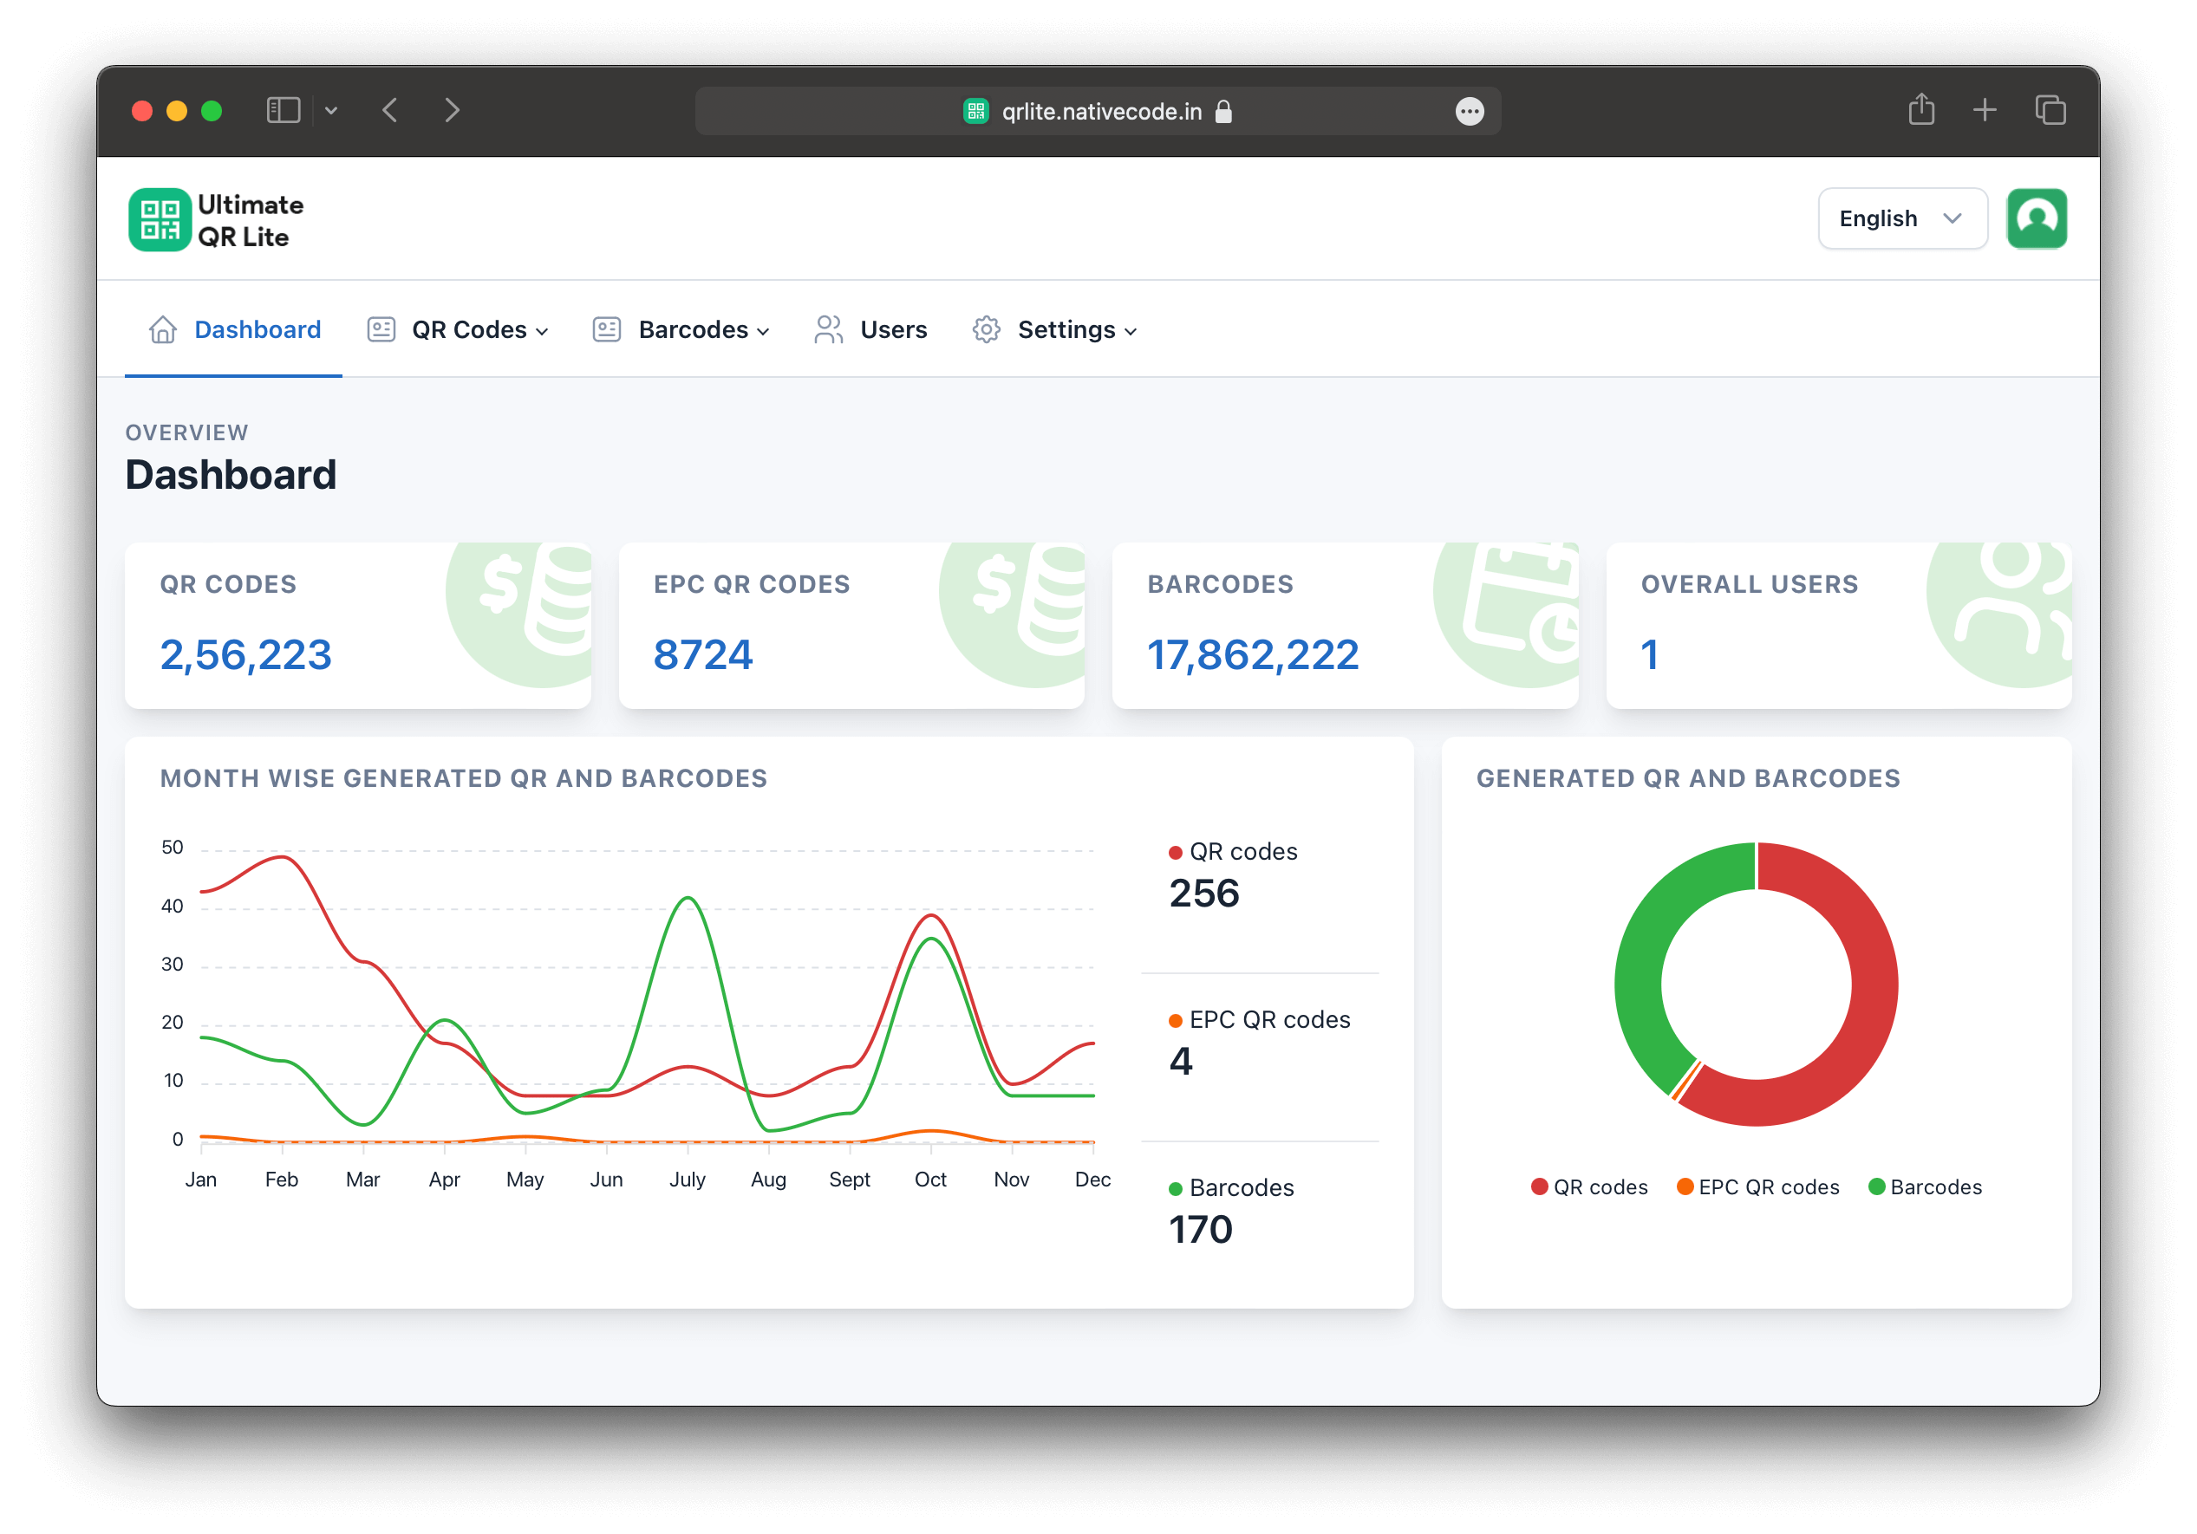The image size is (2197, 1534).
Task: Click the Settings gear icon
Action: click(986, 330)
